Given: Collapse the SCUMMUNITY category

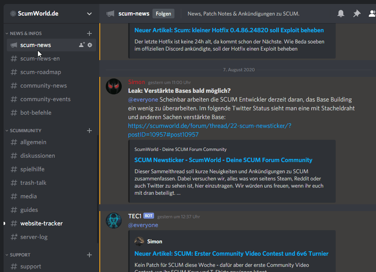Looking at the screenshot, I should (x=26, y=131).
